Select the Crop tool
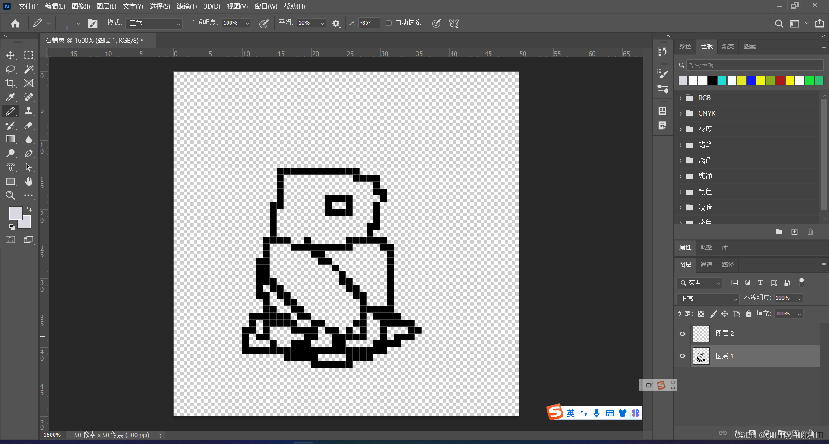This screenshot has width=829, height=444. click(10, 83)
